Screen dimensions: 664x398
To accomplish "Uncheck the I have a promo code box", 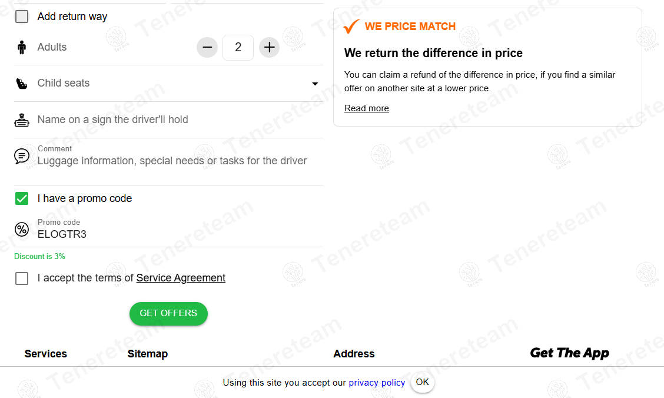I will (22, 198).
